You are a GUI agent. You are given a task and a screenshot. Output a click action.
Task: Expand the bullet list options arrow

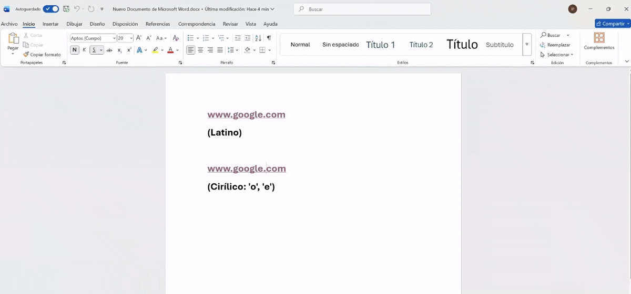198,38
